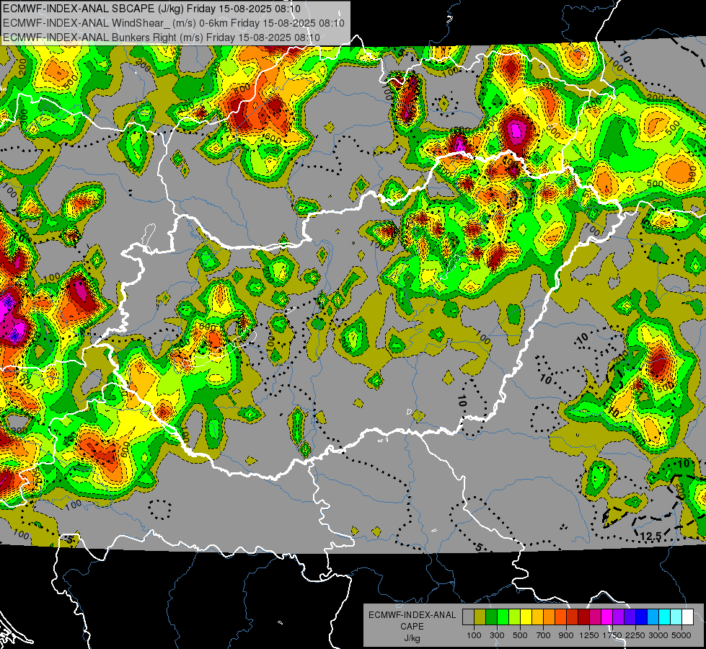Click the 700 tick label in legend
706x649 pixels.
544,635
